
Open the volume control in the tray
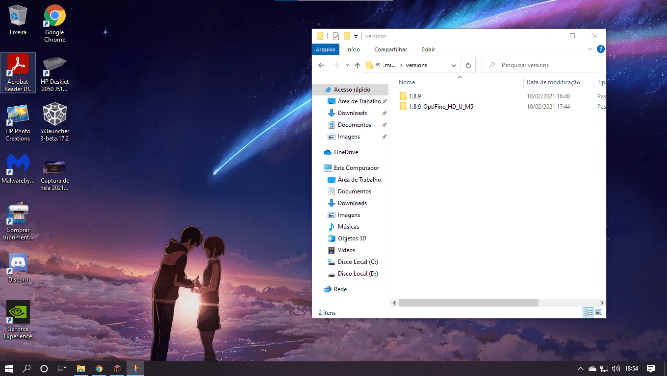pos(616,369)
